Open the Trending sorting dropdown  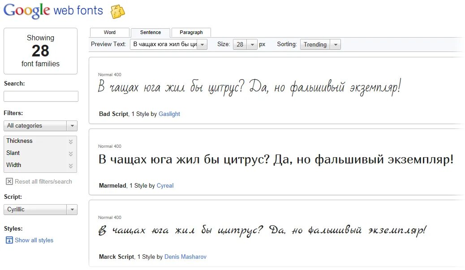pos(320,44)
